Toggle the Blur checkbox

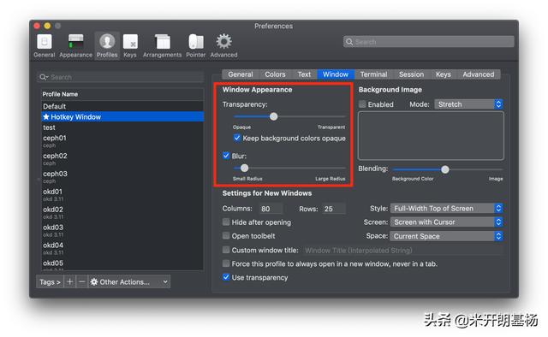[226, 156]
